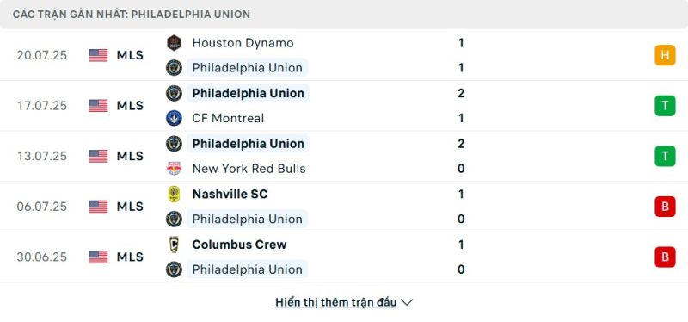This screenshot has height=322, width=688.
Task: Click the Philadelphia Union crest in 13.07.25 match
Action: [x=174, y=144]
